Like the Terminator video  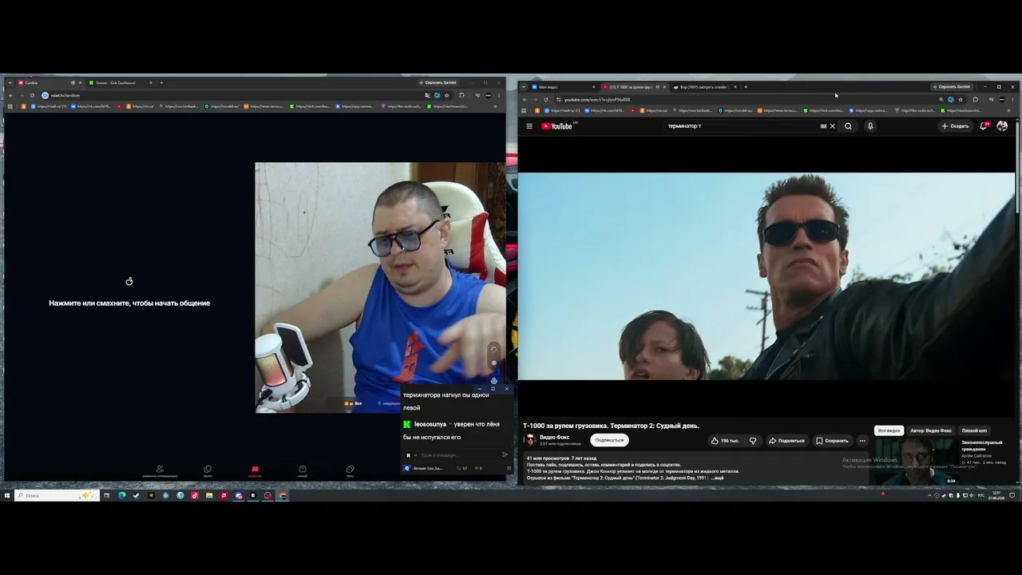click(x=725, y=441)
